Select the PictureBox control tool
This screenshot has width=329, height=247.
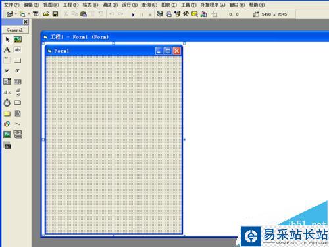18,40
